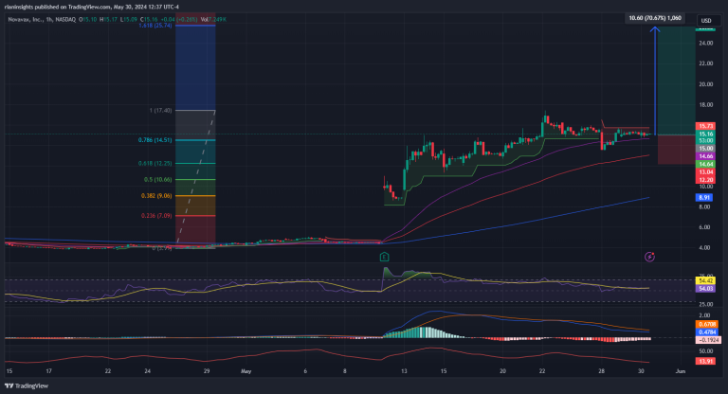Click the yellow 54.42 RSI value label
The width and height of the screenshot is (728, 394).
click(x=705, y=281)
